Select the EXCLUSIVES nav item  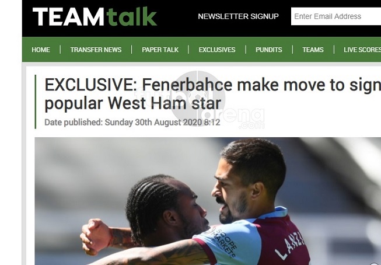pos(217,50)
